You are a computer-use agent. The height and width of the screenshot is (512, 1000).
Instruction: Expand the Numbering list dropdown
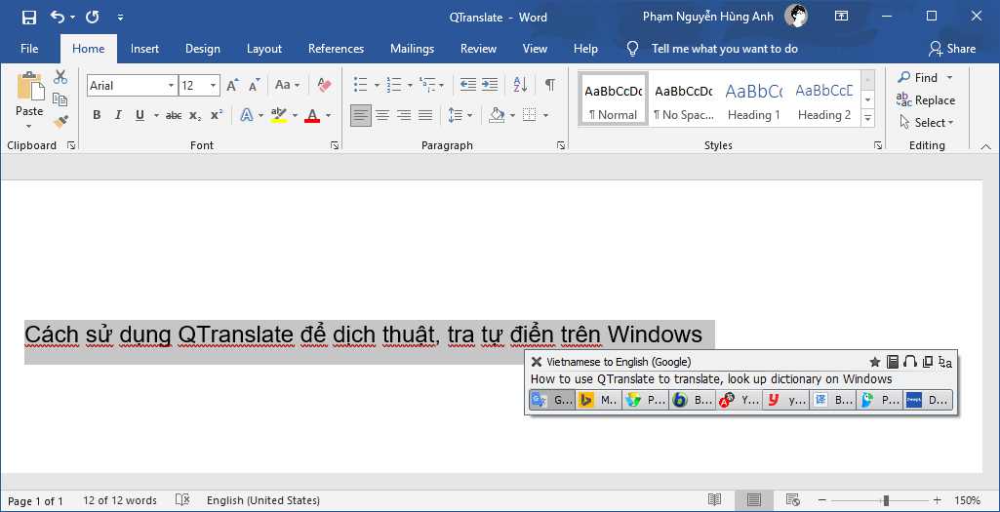click(x=410, y=85)
